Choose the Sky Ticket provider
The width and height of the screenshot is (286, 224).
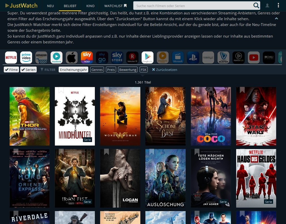pos(87,58)
